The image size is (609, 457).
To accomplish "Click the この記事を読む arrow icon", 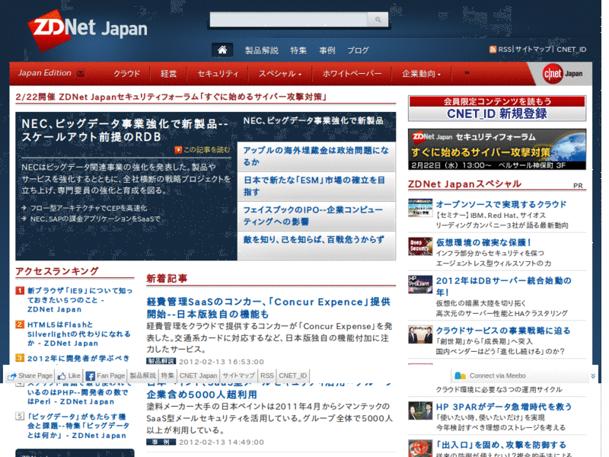I will point(178,149).
